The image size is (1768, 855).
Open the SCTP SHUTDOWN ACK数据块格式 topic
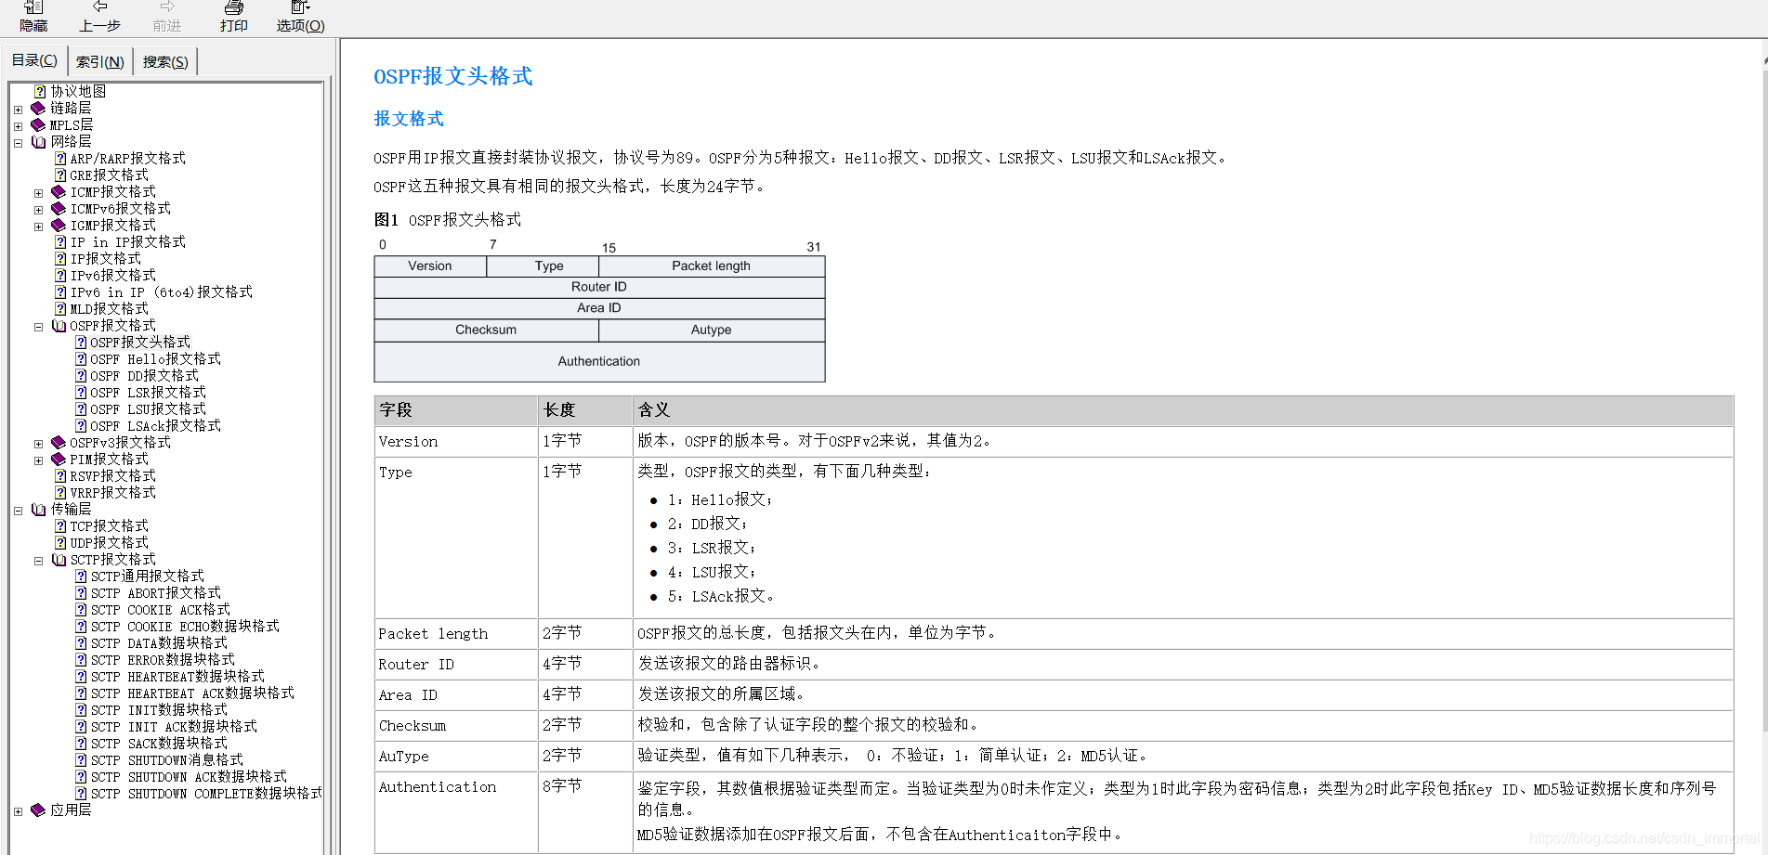click(189, 777)
